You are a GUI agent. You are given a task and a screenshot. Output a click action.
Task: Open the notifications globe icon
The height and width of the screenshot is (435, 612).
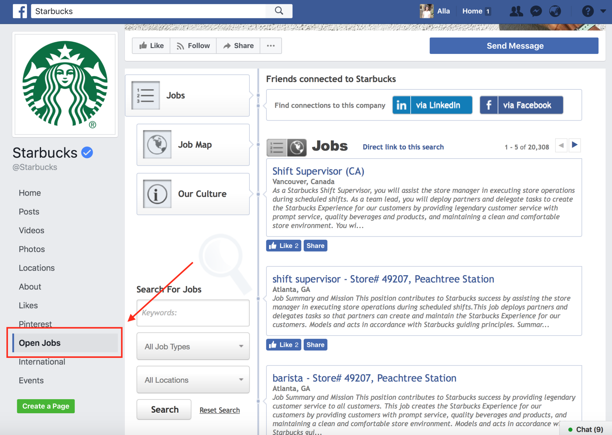pyautogui.click(x=555, y=11)
